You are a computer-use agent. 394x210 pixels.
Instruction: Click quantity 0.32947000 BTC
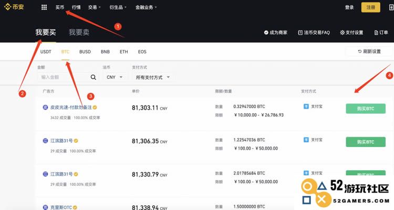point(249,107)
